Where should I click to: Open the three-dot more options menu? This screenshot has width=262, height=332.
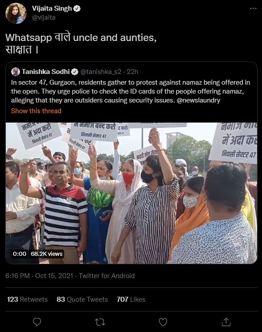(x=253, y=8)
